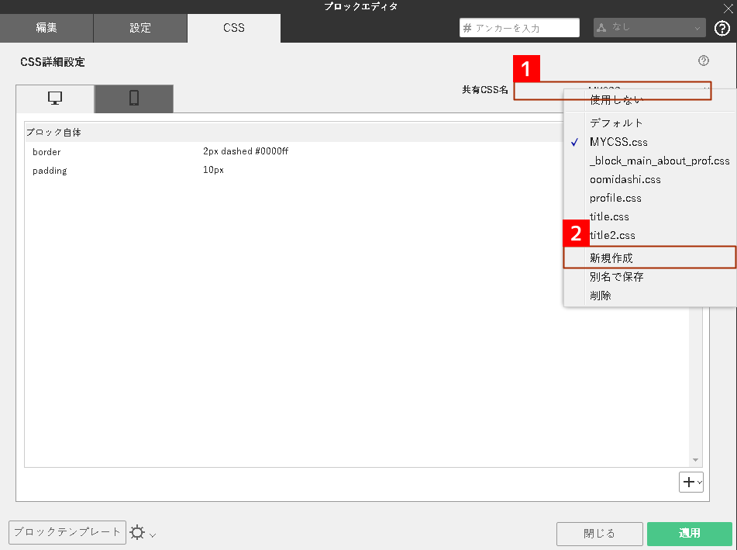Open the なし dropdown in the header
The image size is (737, 550).
coord(649,28)
